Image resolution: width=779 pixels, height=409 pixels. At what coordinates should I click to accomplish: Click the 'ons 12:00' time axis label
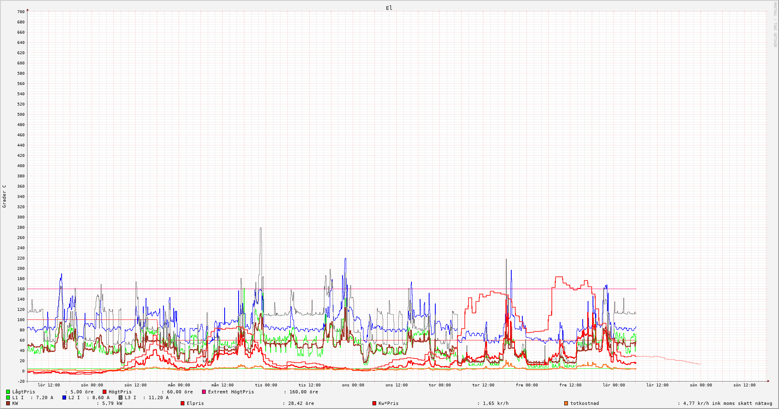(396, 385)
